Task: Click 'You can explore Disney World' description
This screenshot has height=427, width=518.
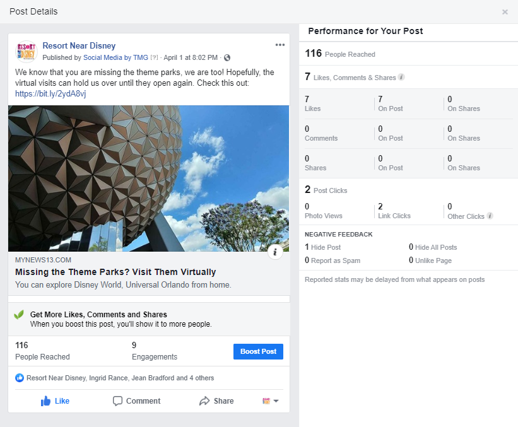Action: coord(123,284)
